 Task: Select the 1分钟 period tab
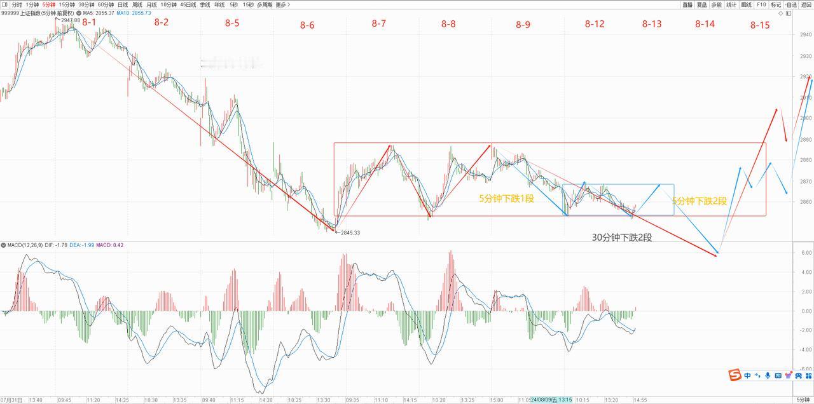[32, 4]
